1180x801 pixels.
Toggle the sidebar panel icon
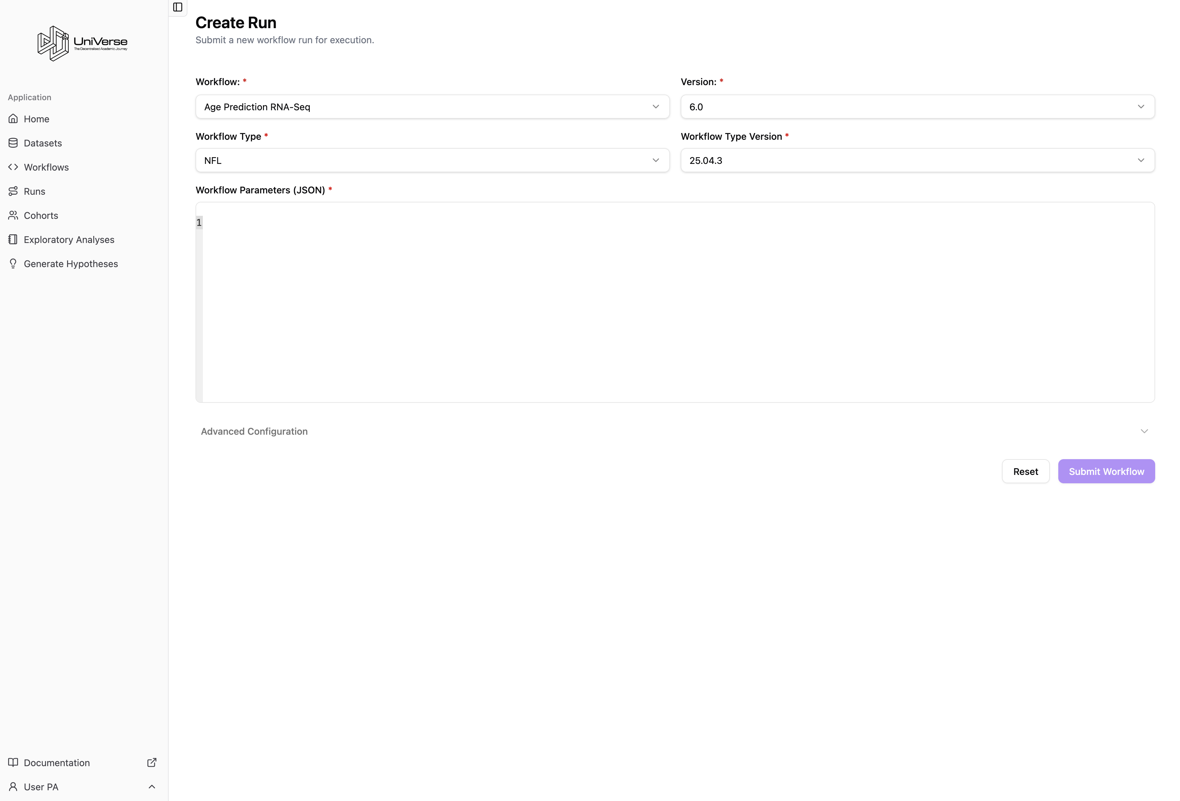tap(178, 7)
